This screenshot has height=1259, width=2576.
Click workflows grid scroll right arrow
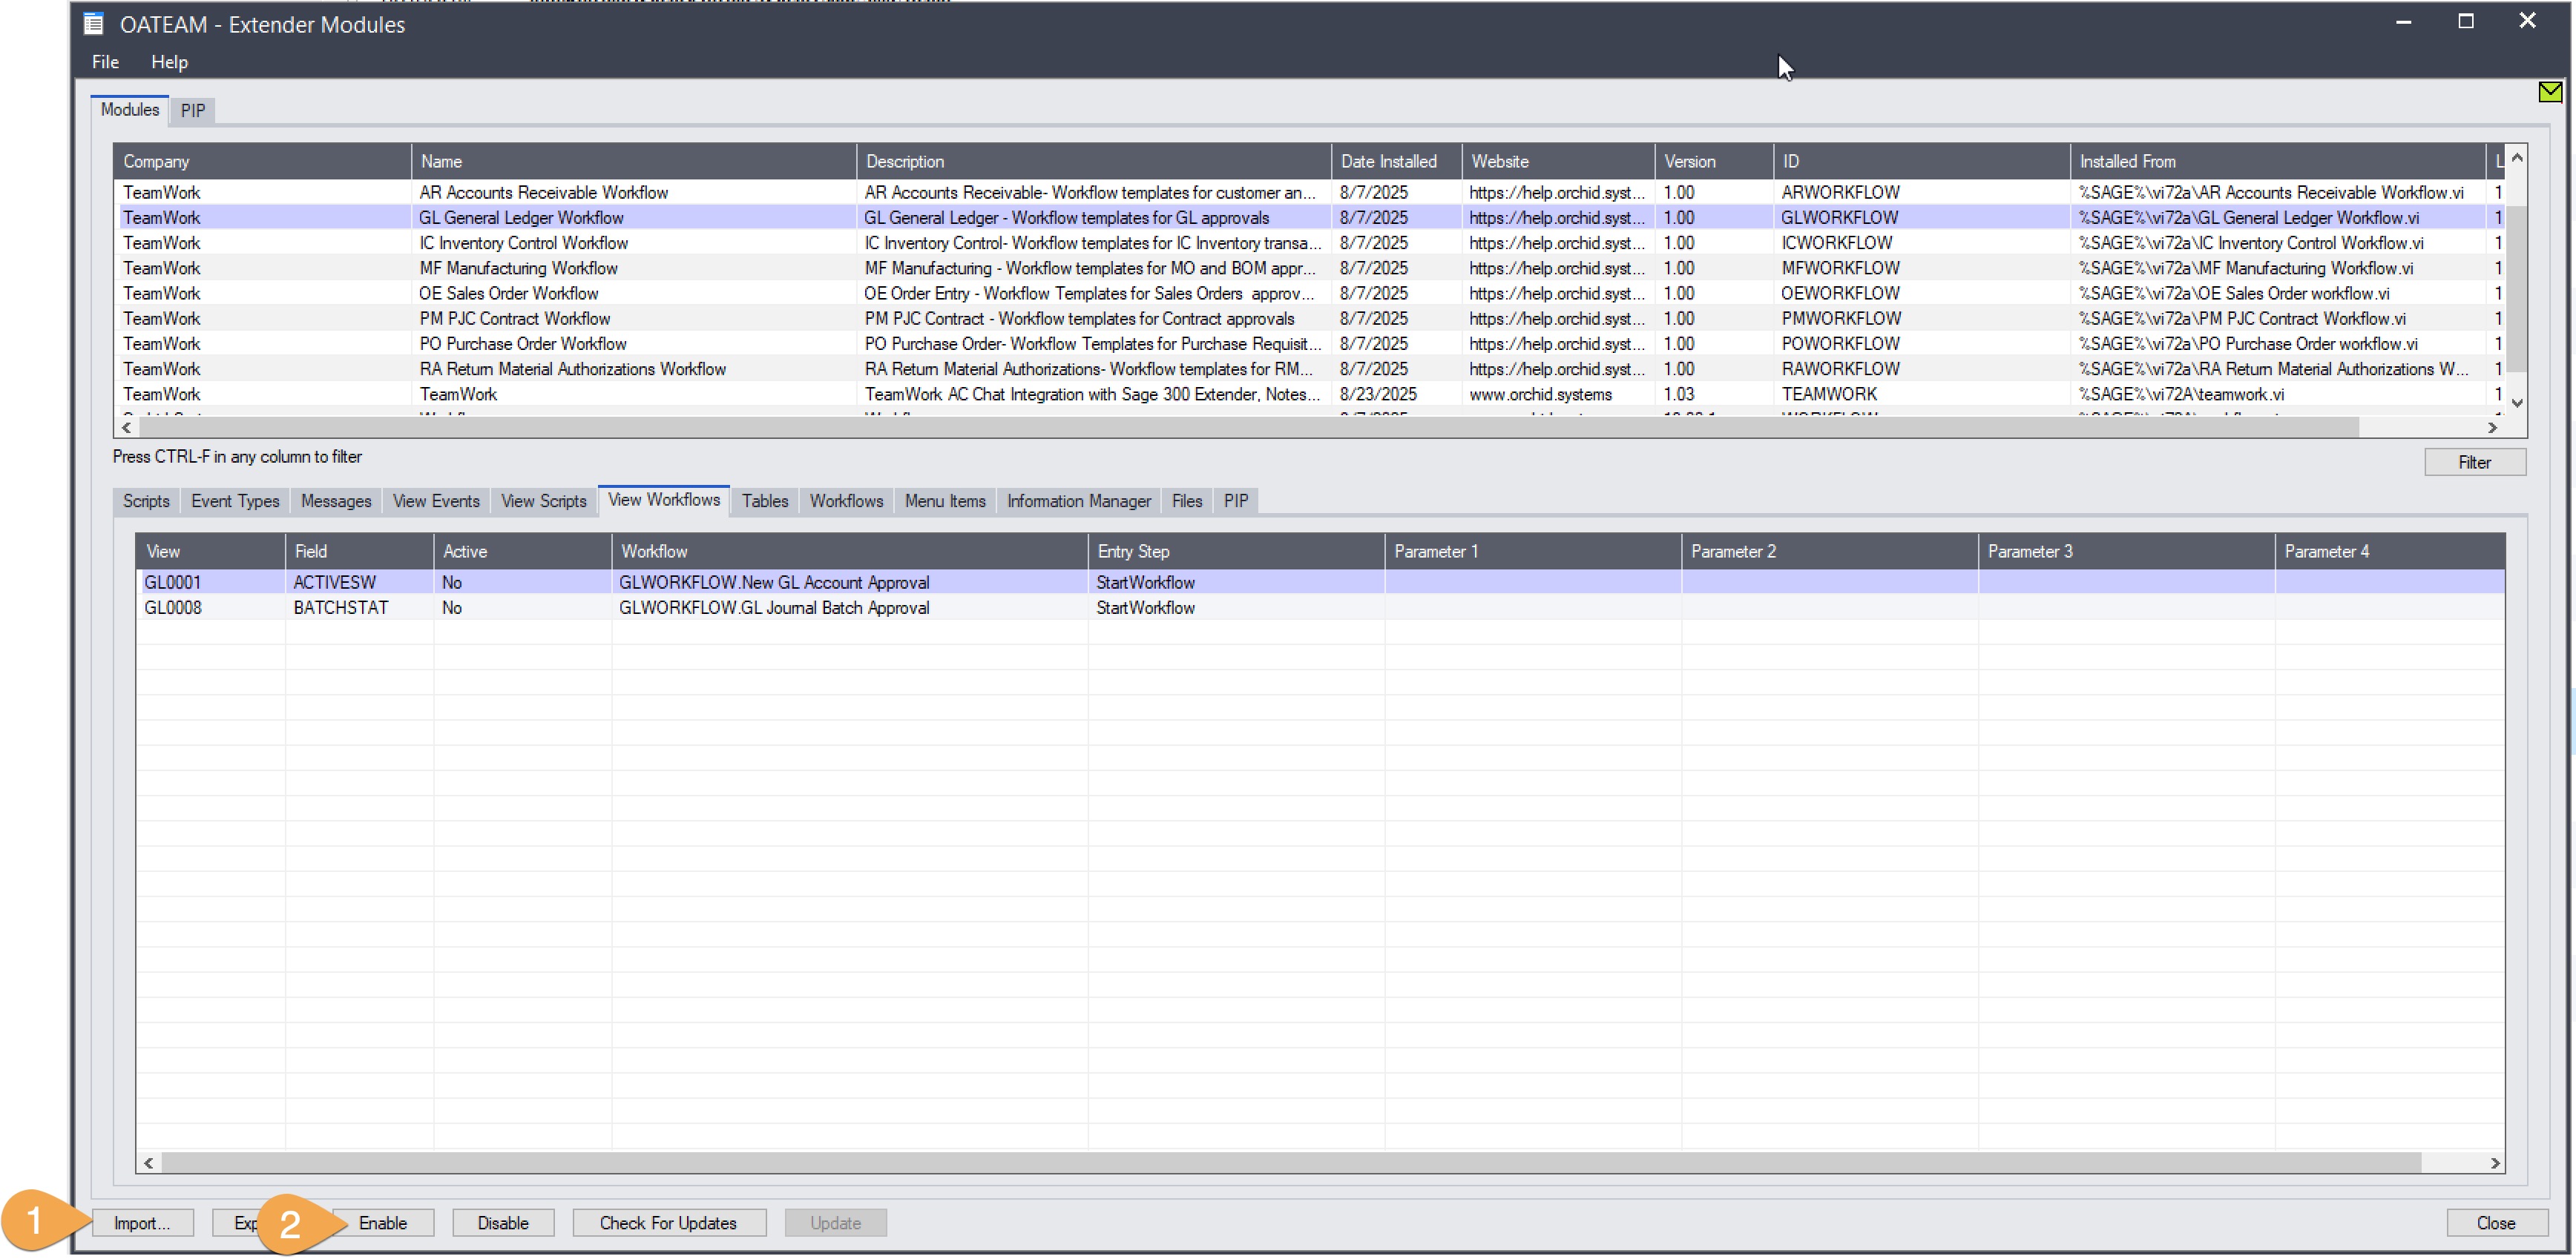point(2494,1162)
